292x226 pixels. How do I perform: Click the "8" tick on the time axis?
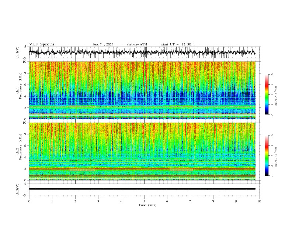(213, 201)
